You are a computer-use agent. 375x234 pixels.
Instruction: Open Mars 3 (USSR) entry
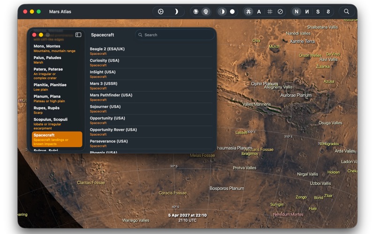(x=151, y=86)
